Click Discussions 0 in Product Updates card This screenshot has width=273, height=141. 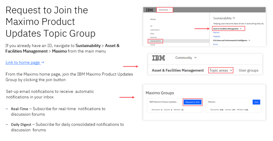pos(157,110)
